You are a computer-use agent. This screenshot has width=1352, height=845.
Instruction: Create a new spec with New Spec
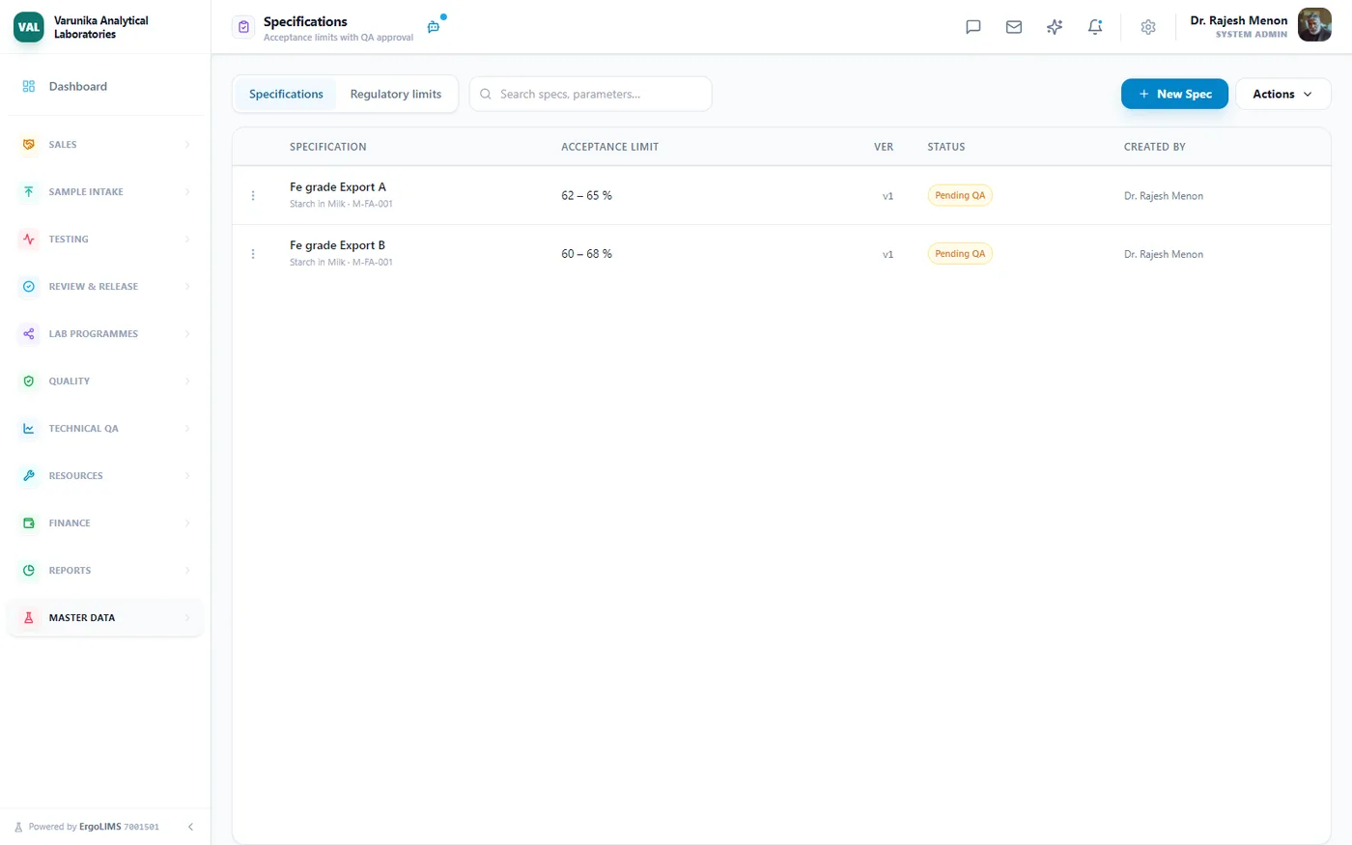(x=1174, y=94)
